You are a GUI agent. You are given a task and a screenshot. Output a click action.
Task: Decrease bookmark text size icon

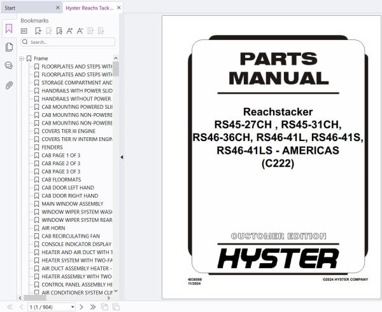(80, 31)
